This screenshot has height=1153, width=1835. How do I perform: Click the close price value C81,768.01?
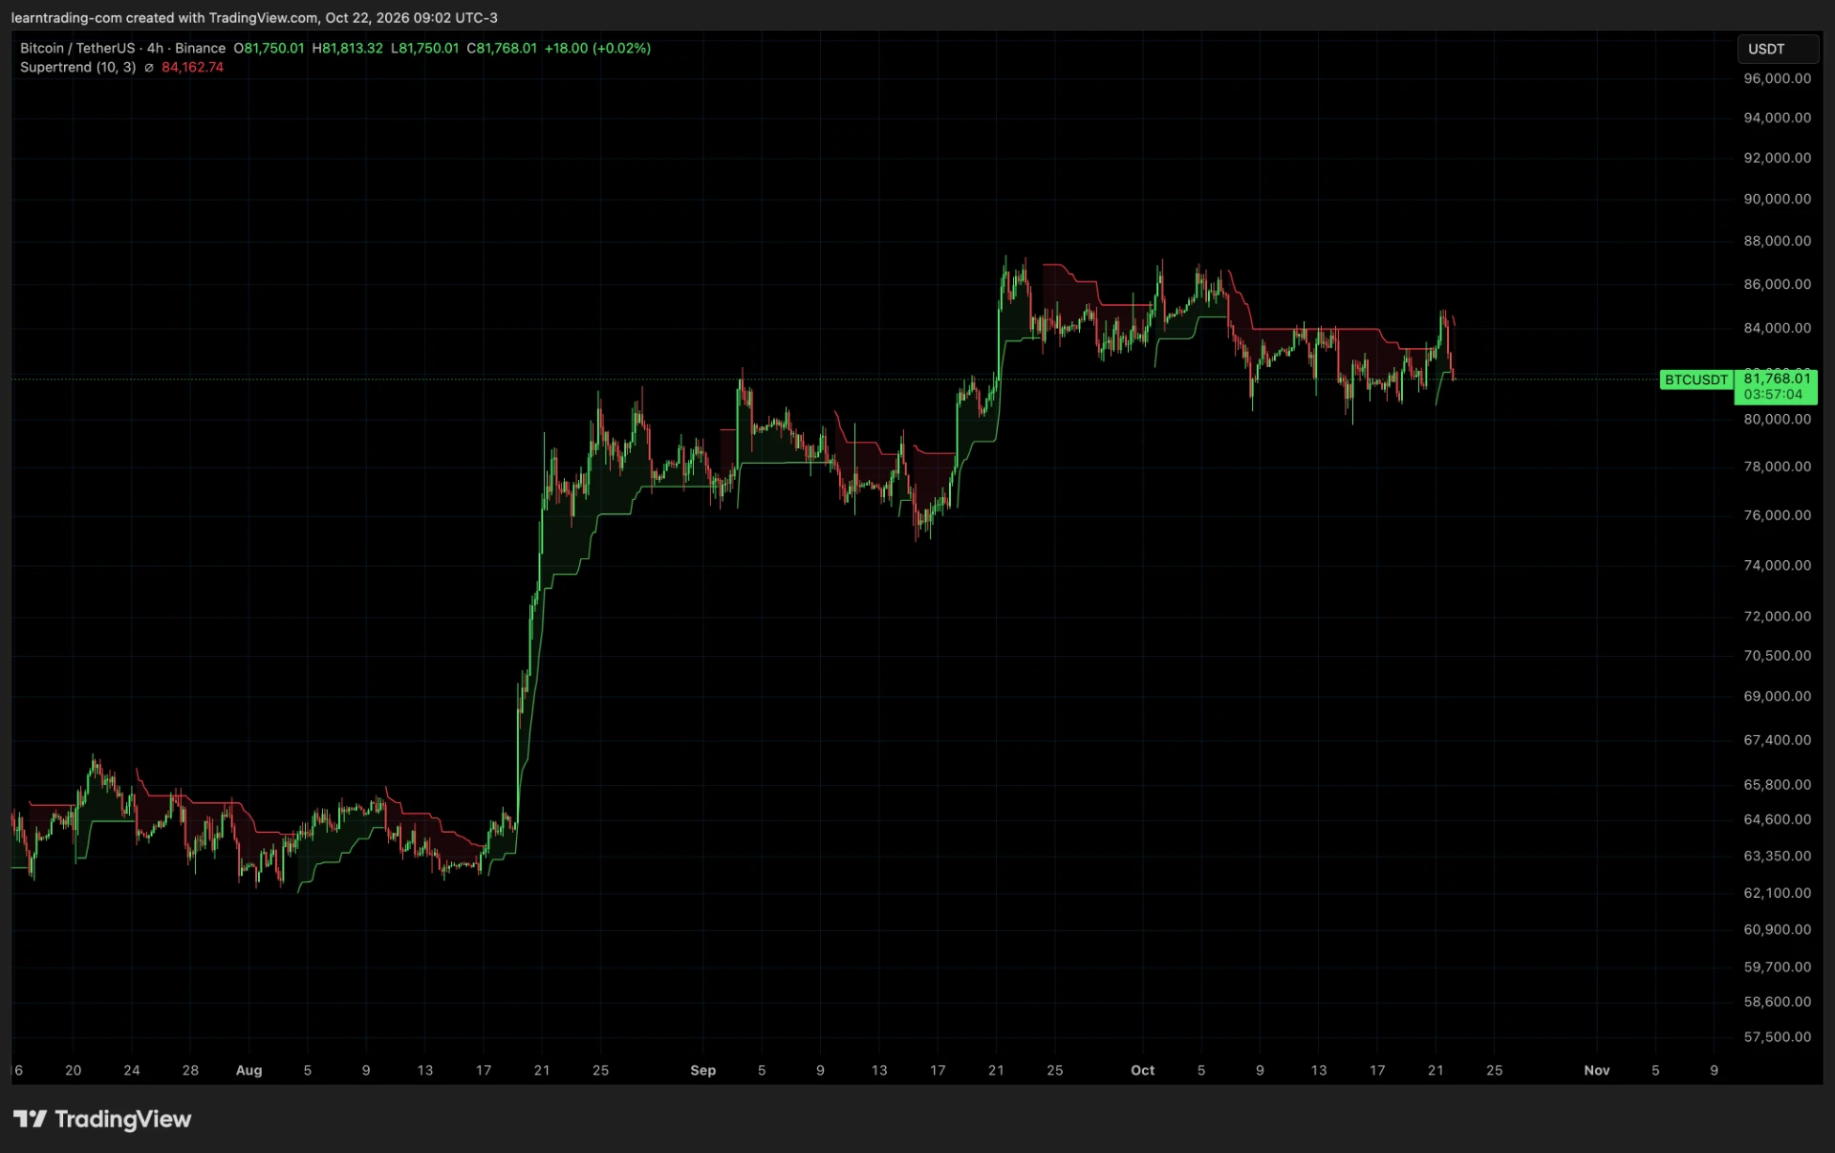click(x=502, y=48)
